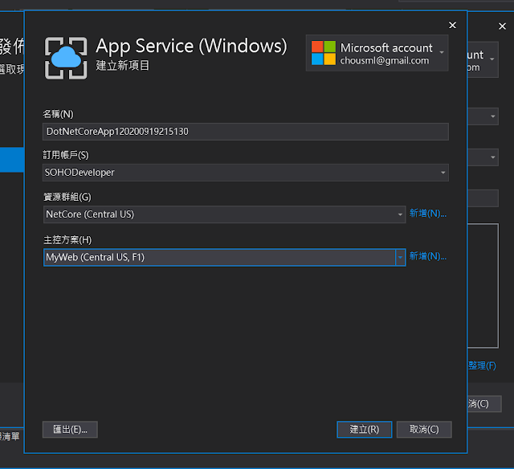Click the 資源群組(G) label
514x469 pixels.
click(67, 197)
